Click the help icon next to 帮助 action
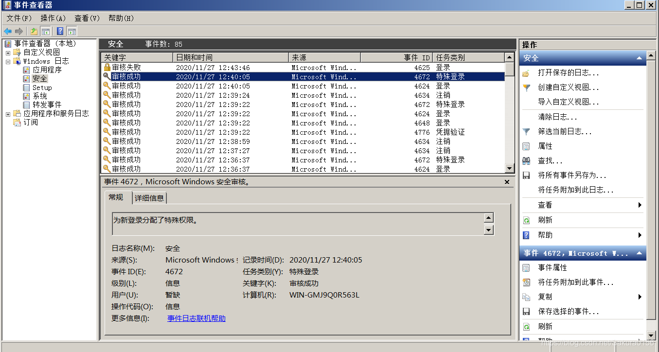 [526, 235]
